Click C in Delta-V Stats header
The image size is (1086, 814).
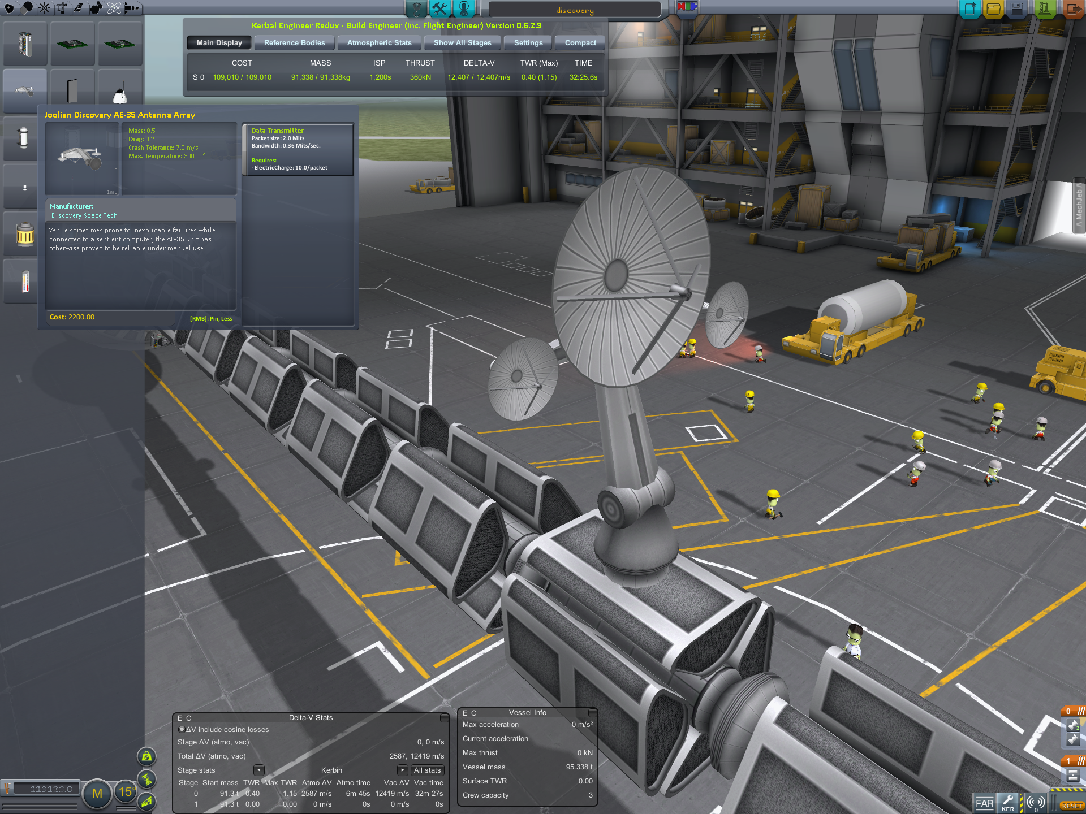(x=189, y=718)
